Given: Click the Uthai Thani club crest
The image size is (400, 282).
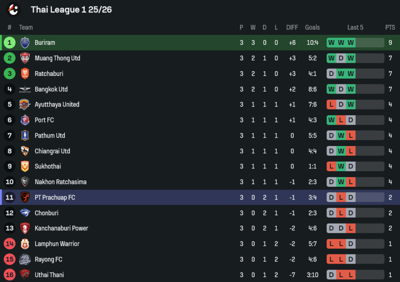Looking at the screenshot, I should (x=25, y=275).
